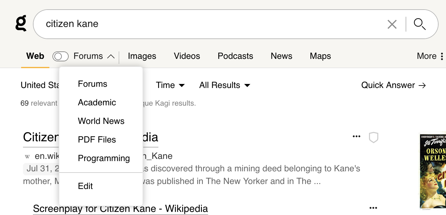Click the Kagi logo icon
446x215 pixels.
coord(21,24)
